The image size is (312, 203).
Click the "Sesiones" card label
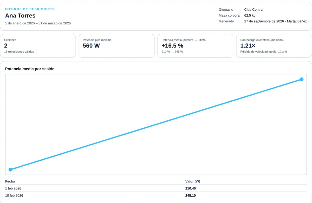click(x=10, y=40)
